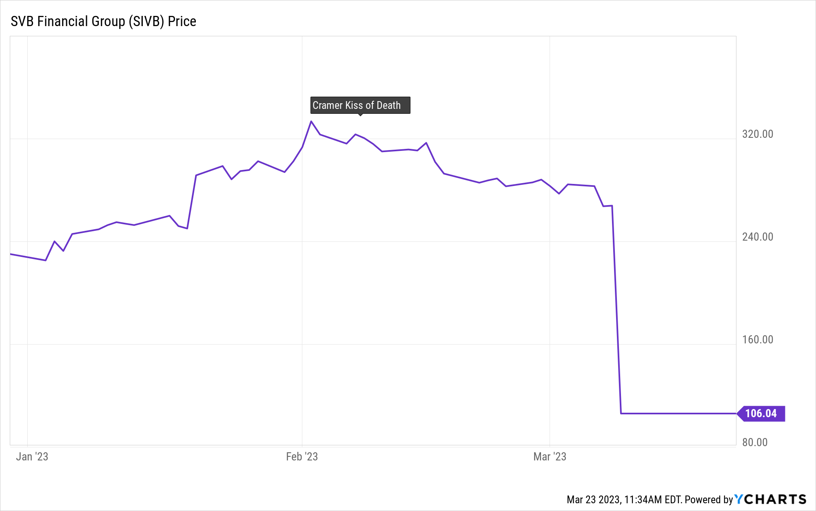This screenshot has width=816, height=511.
Task: Click the Cramer Kiss of Death annotation
Action: click(360, 105)
